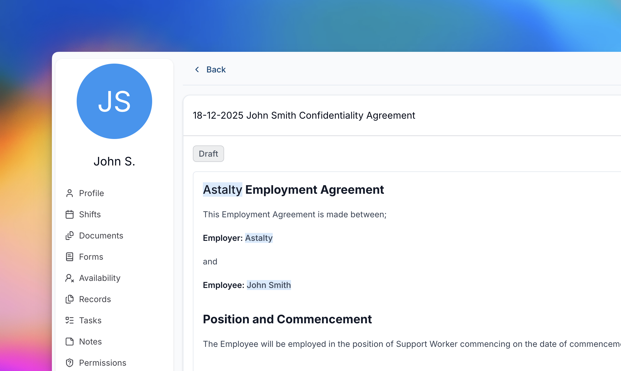Click the highlighted John Smith field
This screenshot has width=621, height=371.
tap(269, 285)
